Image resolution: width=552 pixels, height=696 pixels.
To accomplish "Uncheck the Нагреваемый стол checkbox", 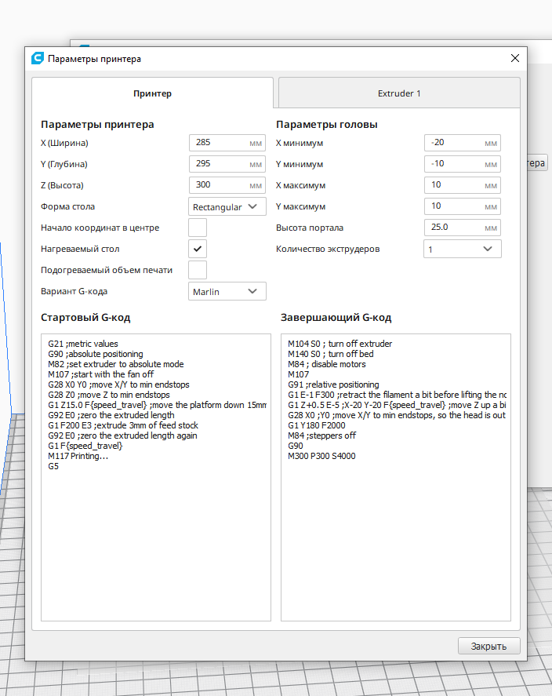I will pyautogui.click(x=198, y=249).
